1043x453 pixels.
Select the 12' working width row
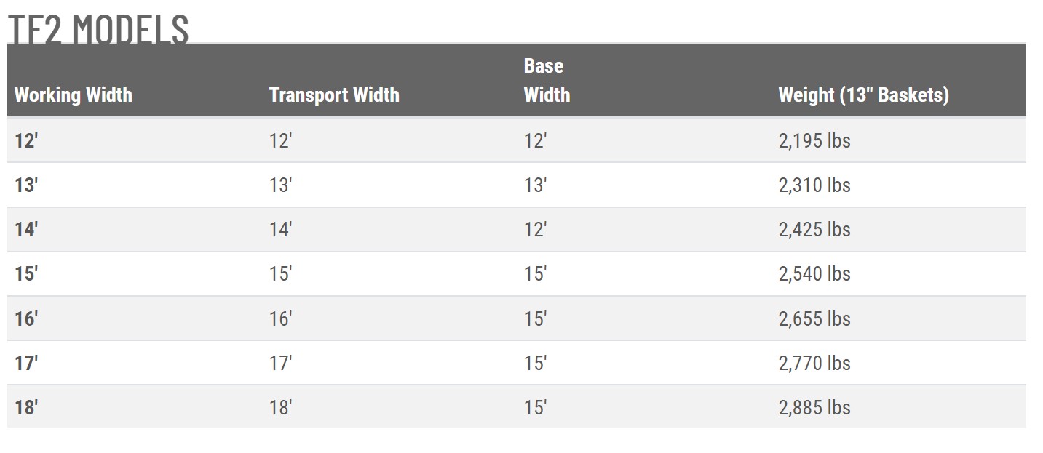[517, 140]
